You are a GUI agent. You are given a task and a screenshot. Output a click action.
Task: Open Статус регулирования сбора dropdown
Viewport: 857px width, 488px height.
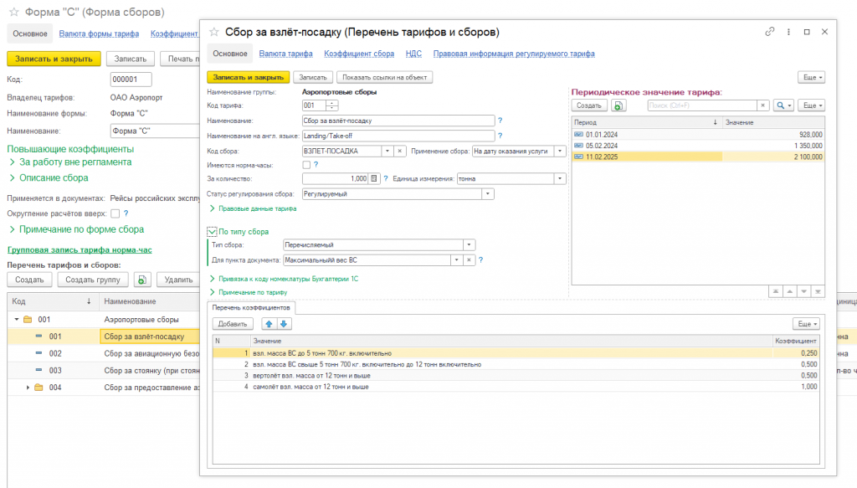click(x=488, y=194)
